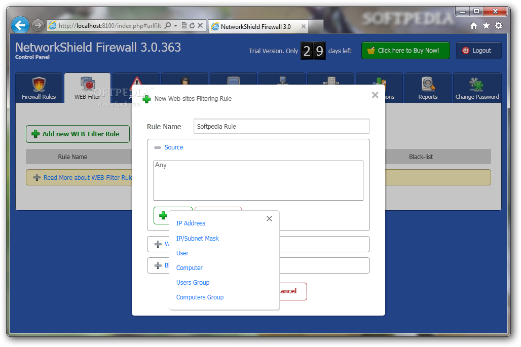Open browser Home icon
Screen dimensions: 521x347
tap(474, 25)
